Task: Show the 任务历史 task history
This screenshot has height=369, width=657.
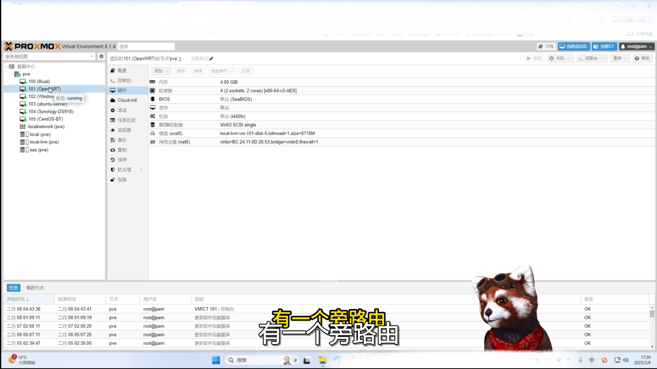Action: click(126, 120)
